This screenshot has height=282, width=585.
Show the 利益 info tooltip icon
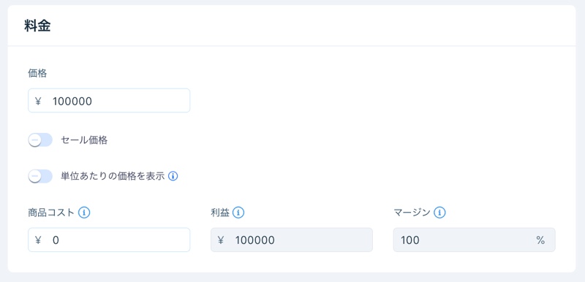click(x=238, y=213)
